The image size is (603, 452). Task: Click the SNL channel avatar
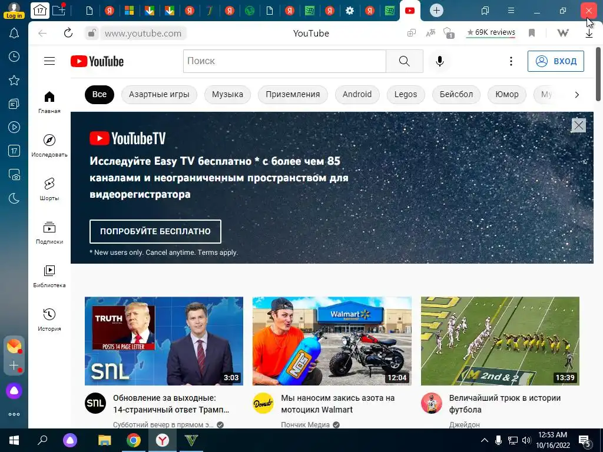click(95, 403)
